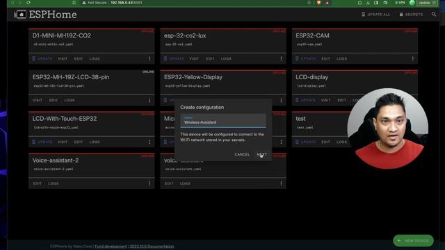Click the browser Update button
445x250 pixels.
pyautogui.click(x=426, y=3)
